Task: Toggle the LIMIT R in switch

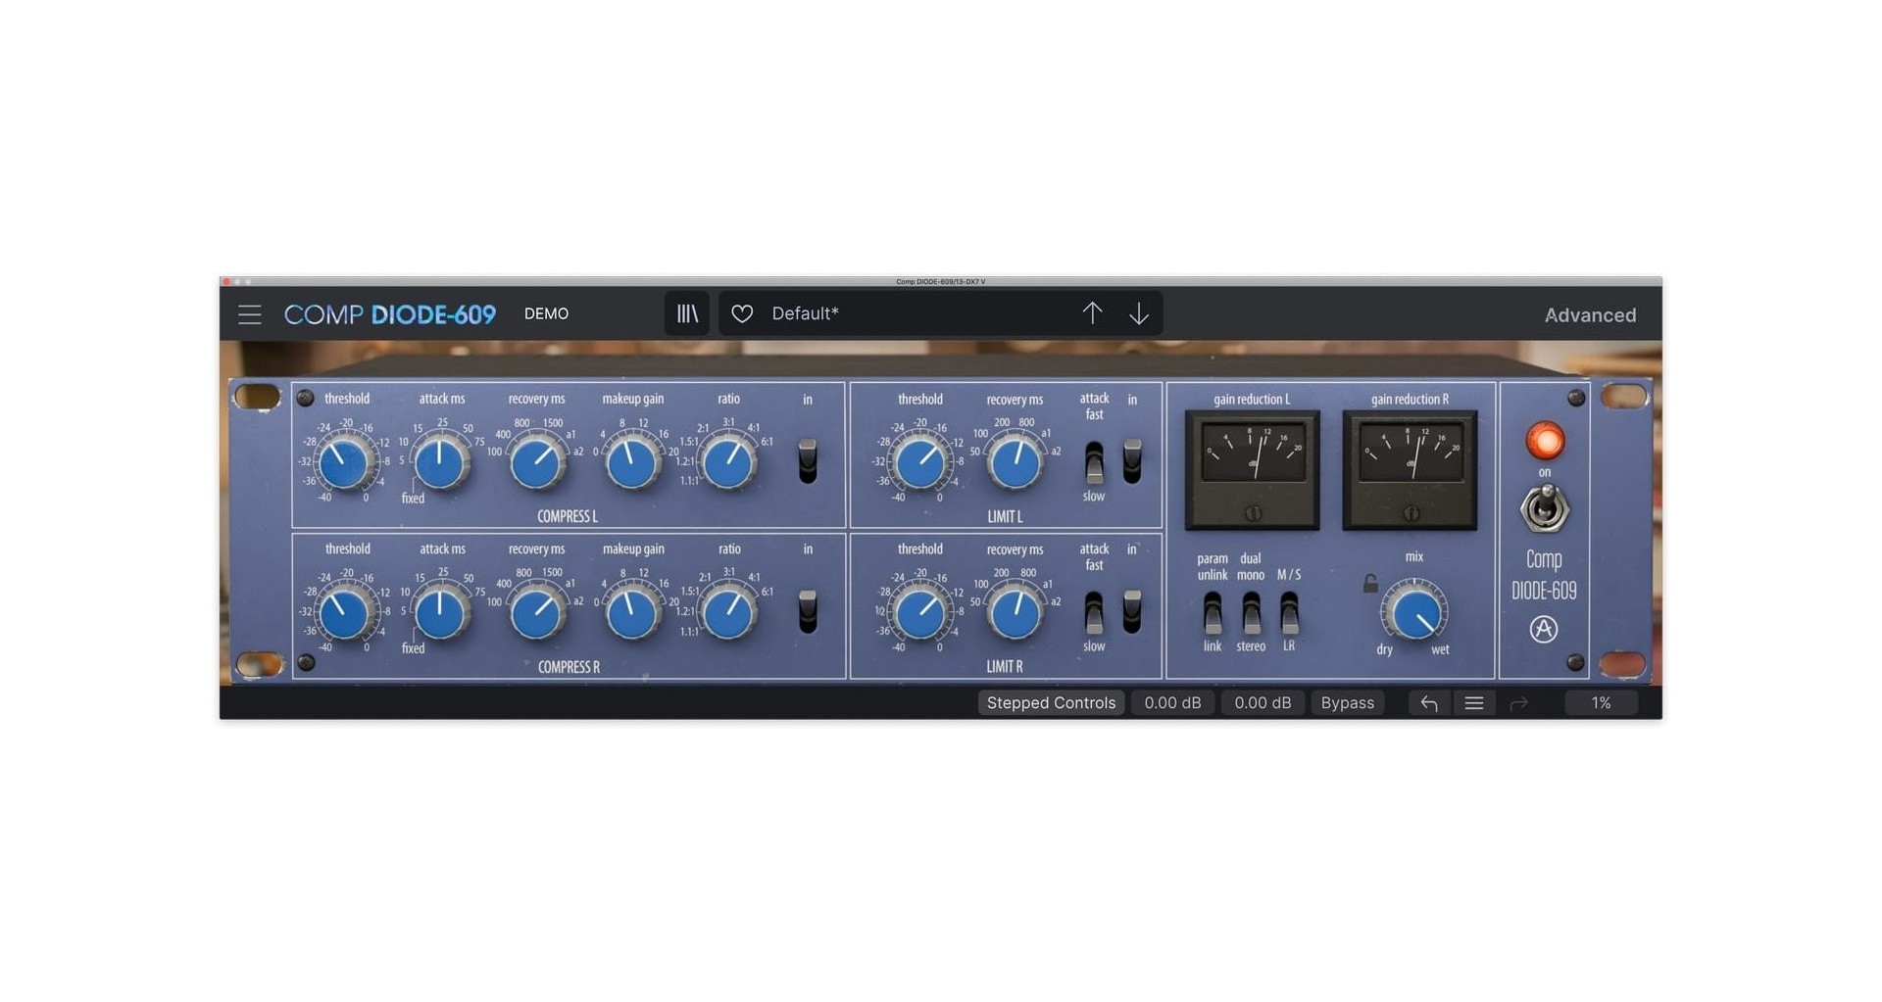Action: pyautogui.click(x=1132, y=611)
